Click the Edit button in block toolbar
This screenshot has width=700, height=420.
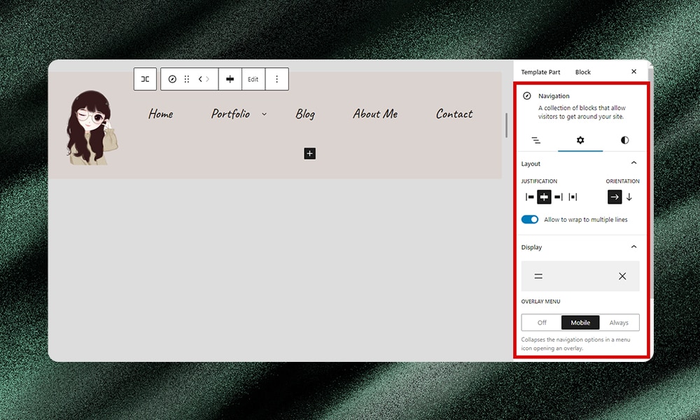click(x=253, y=79)
